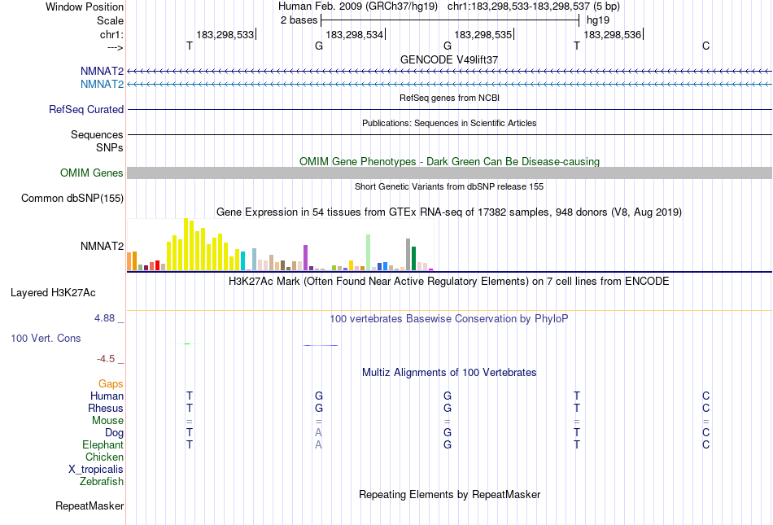Select the Zebrafish species row label
773x525 pixels.
(x=102, y=481)
